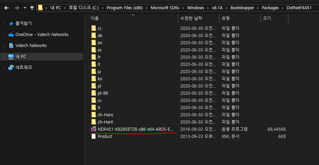This screenshot has height=165, width=319.
Task: Click the 68,445KB size value
Action: (276, 129)
